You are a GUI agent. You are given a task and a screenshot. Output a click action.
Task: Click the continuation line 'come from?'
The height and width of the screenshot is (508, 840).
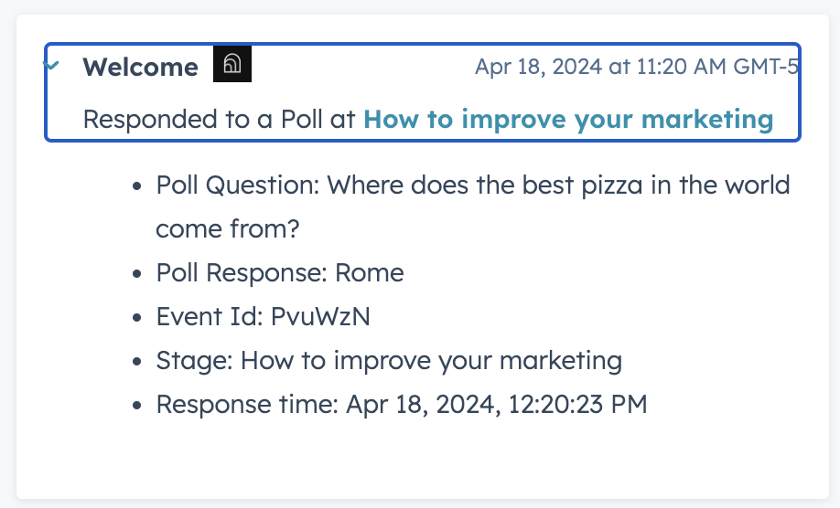click(228, 228)
